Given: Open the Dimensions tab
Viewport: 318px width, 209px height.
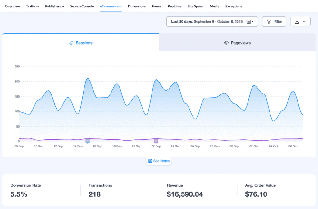Looking at the screenshot, I should pyautogui.click(x=137, y=6).
